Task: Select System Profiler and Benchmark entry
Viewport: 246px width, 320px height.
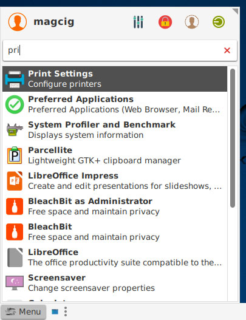Action: [x=115, y=130]
